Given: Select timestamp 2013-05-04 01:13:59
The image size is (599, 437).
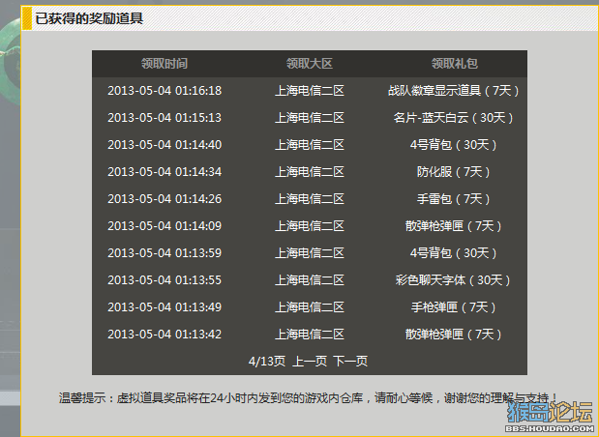Looking at the screenshot, I should tap(165, 253).
